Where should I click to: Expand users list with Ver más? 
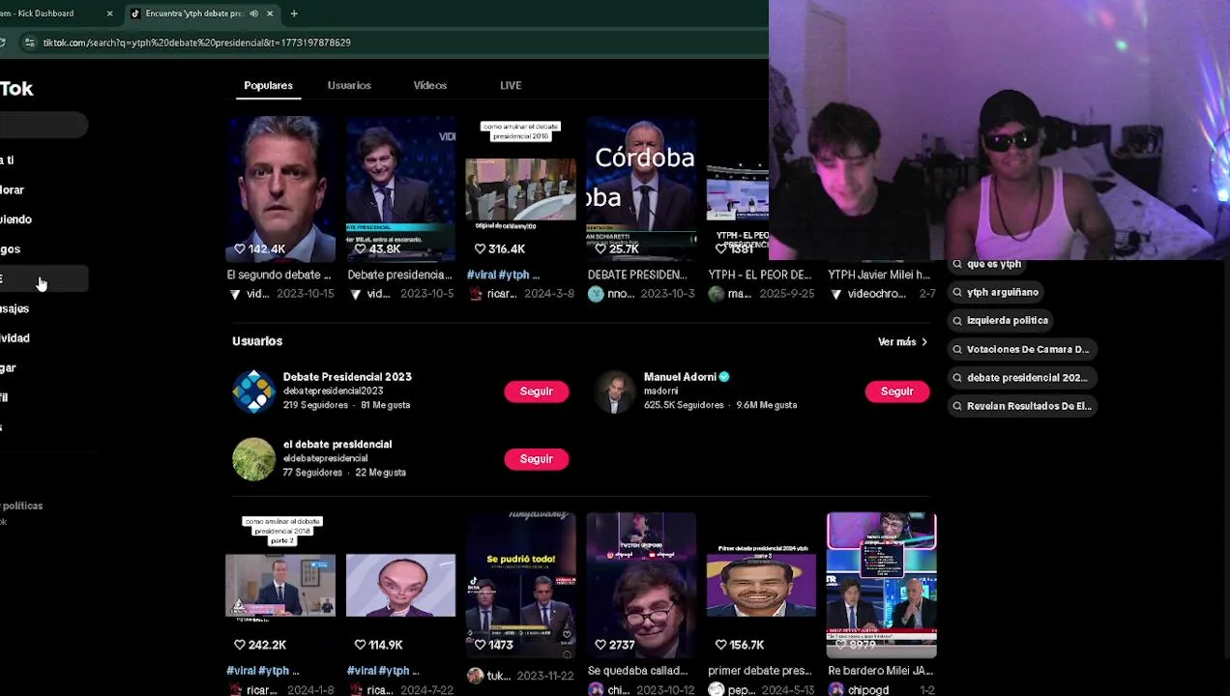902,342
